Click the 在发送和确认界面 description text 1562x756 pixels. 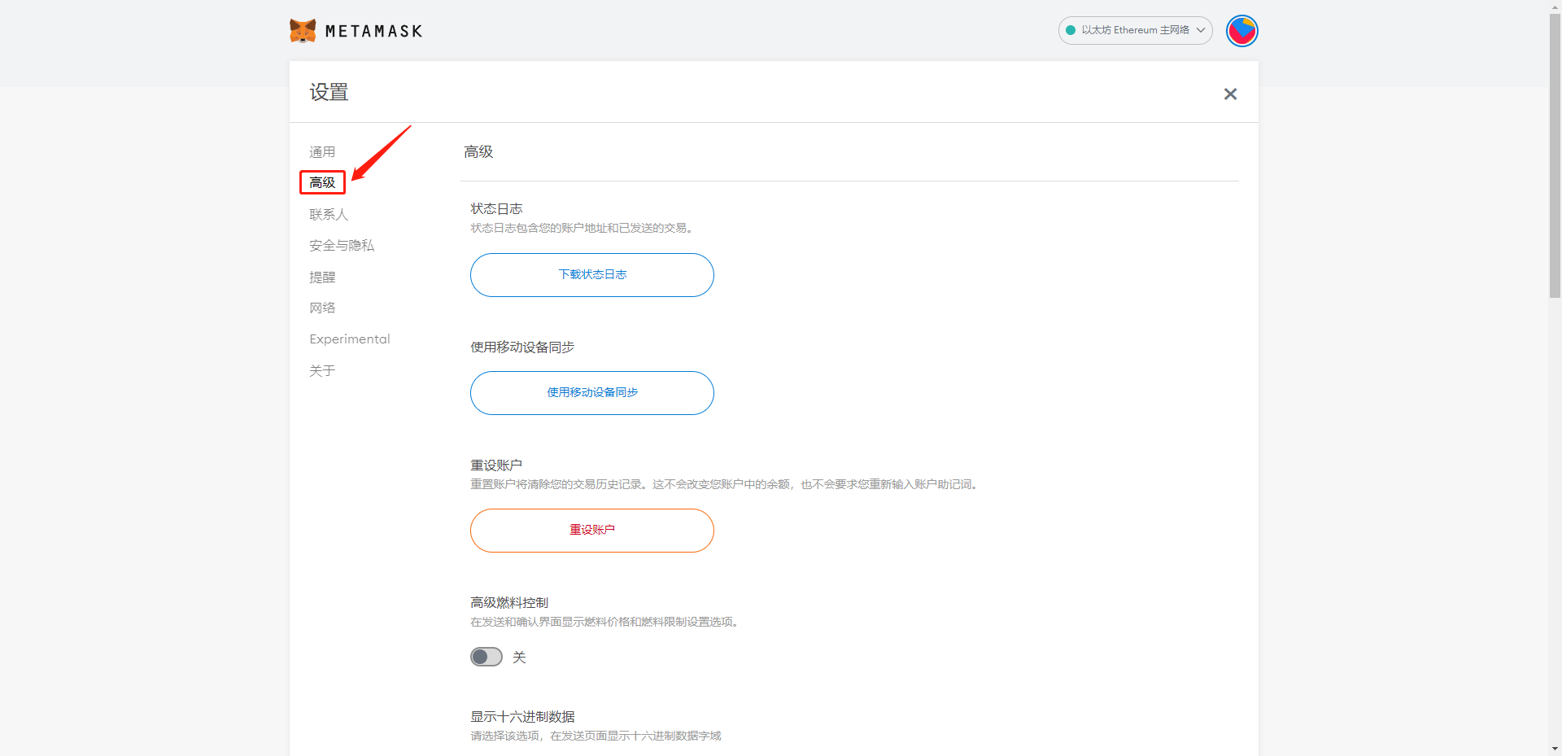click(605, 623)
